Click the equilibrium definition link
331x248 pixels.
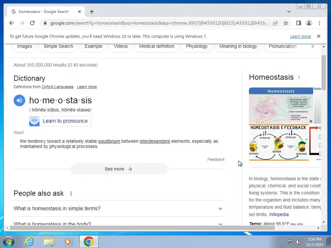109,141
